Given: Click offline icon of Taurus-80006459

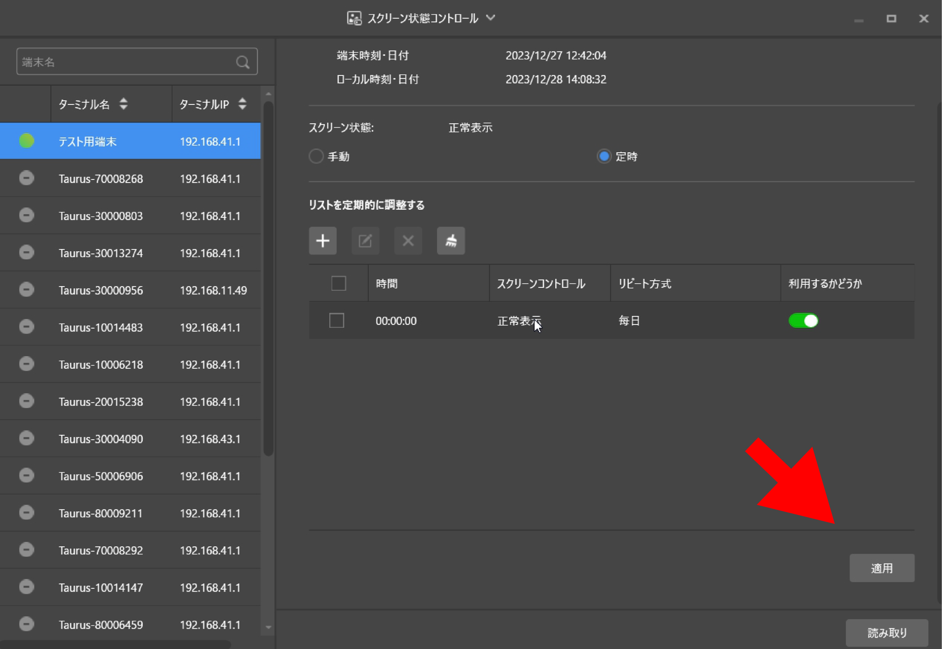Looking at the screenshot, I should 26,624.
